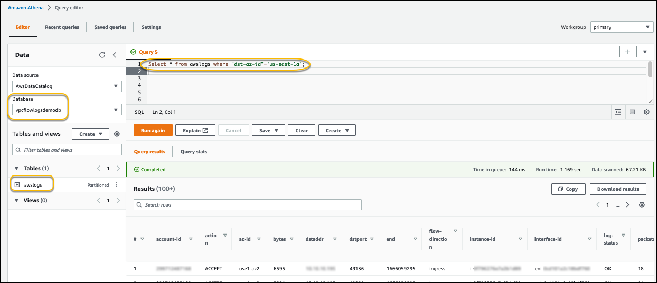Copy the query results

pyautogui.click(x=568, y=189)
